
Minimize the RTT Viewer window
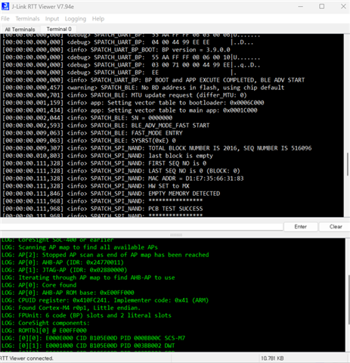300,6
